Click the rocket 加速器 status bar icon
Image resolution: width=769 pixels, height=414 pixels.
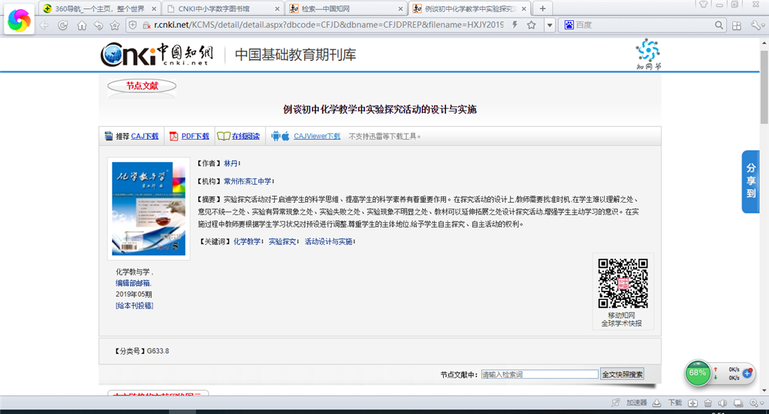(x=616, y=403)
